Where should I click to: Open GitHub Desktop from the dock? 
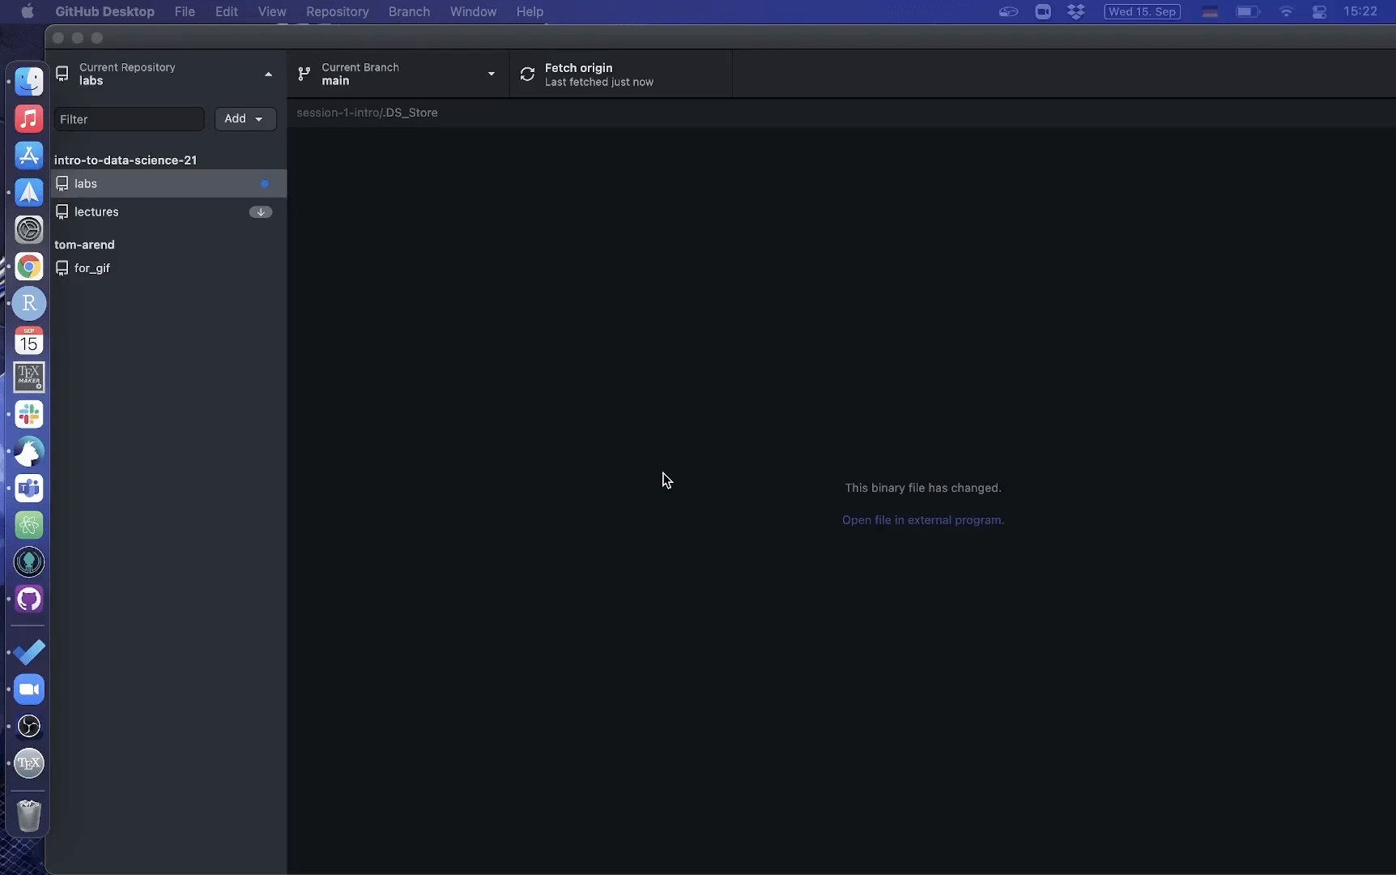pos(29,600)
